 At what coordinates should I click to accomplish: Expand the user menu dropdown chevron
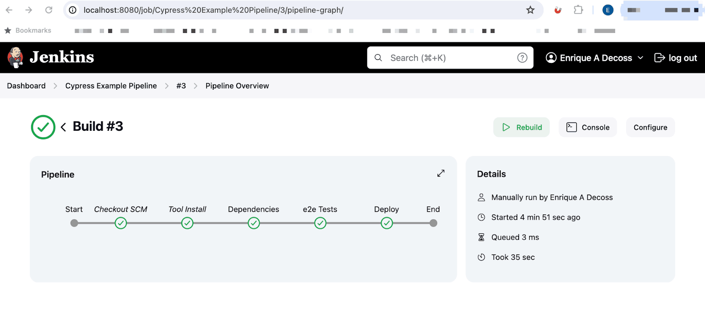pyautogui.click(x=641, y=58)
